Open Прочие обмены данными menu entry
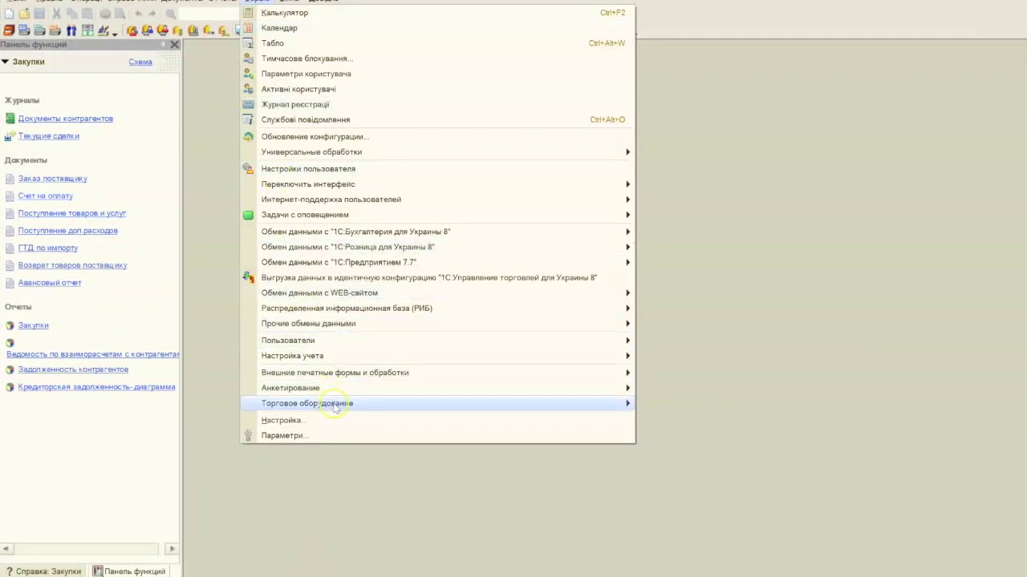 point(438,323)
